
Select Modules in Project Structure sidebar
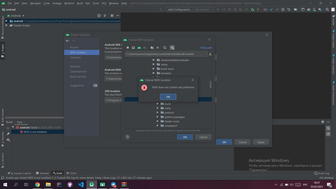[75, 66]
